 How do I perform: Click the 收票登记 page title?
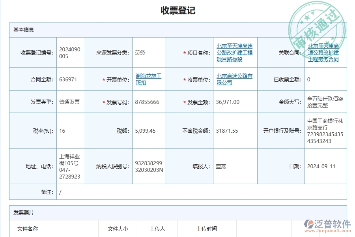[177, 10]
